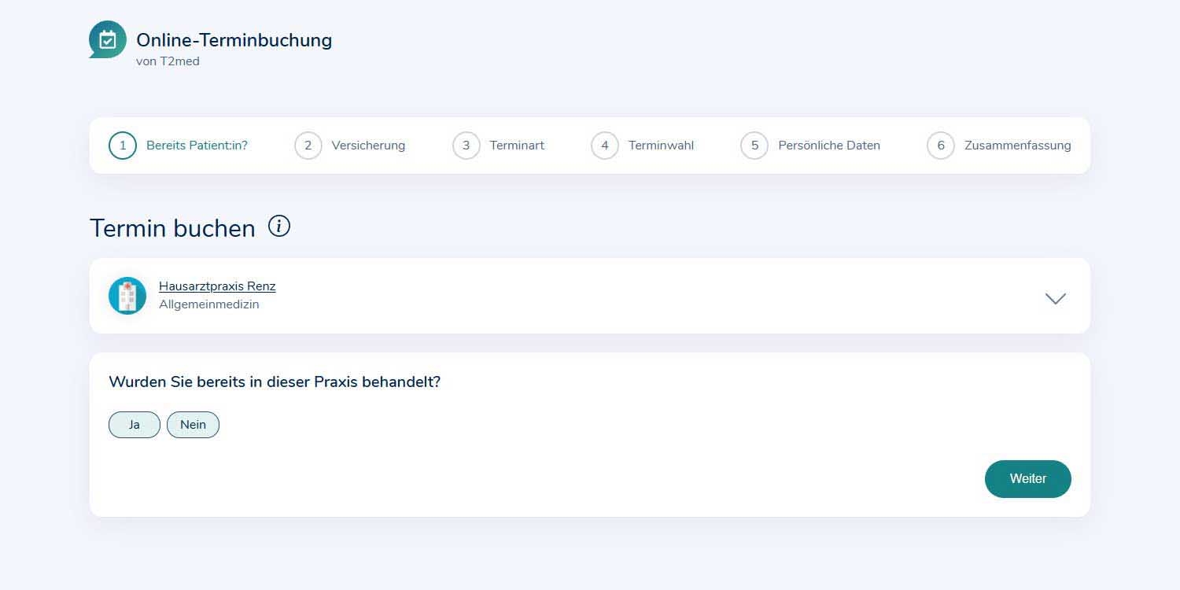Click the step 3 number circle
Viewport: 1180px width, 590px height.
466,146
